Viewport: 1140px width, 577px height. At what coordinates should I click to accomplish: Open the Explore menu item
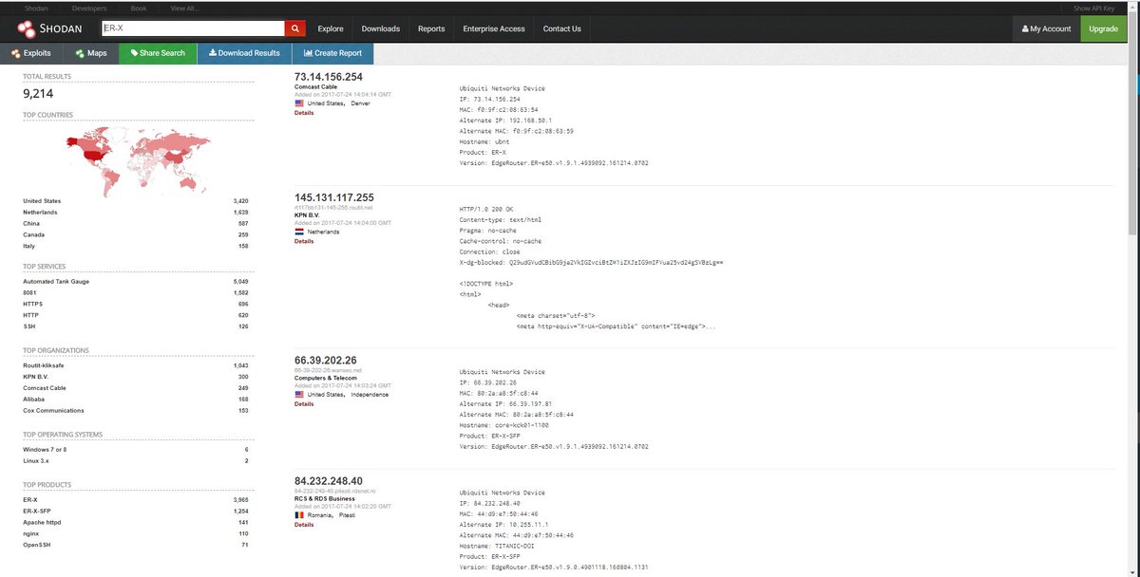pyautogui.click(x=331, y=28)
